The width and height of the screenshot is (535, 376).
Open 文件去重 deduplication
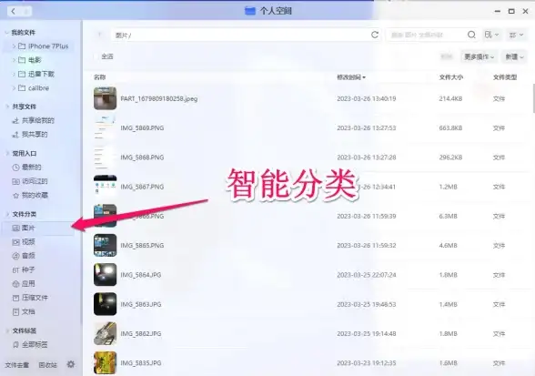point(16,365)
